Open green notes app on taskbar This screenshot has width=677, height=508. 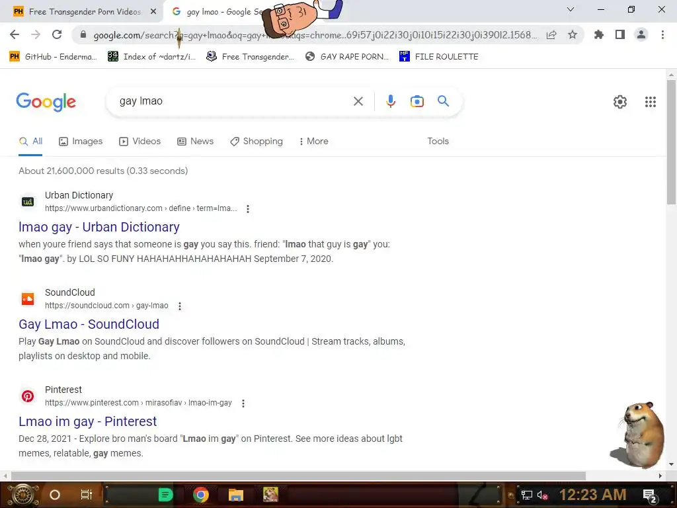(165, 495)
